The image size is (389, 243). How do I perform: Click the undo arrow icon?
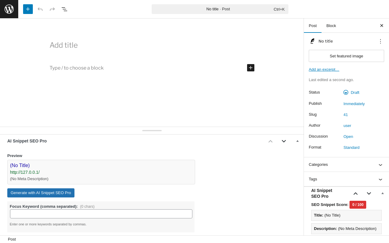tap(40, 9)
